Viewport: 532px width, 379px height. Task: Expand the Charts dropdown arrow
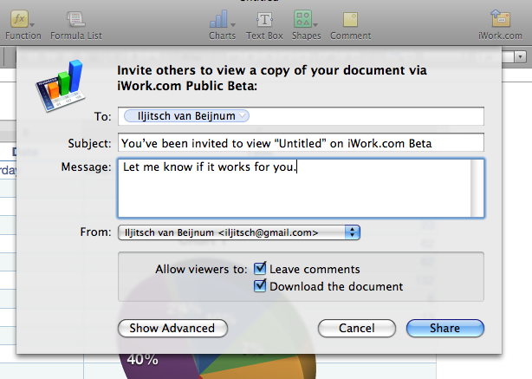[x=233, y=25]
